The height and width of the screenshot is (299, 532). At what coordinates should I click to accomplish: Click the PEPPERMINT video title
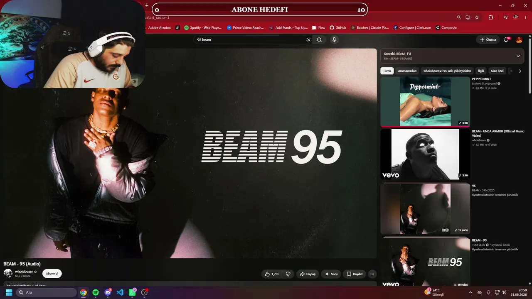tap(481, 79)
